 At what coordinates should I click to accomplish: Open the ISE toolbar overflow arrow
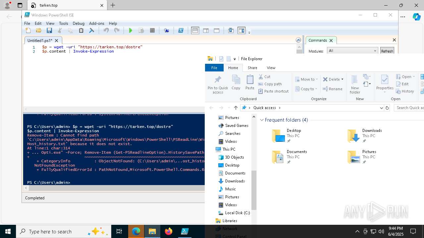(x=249, y=32)
